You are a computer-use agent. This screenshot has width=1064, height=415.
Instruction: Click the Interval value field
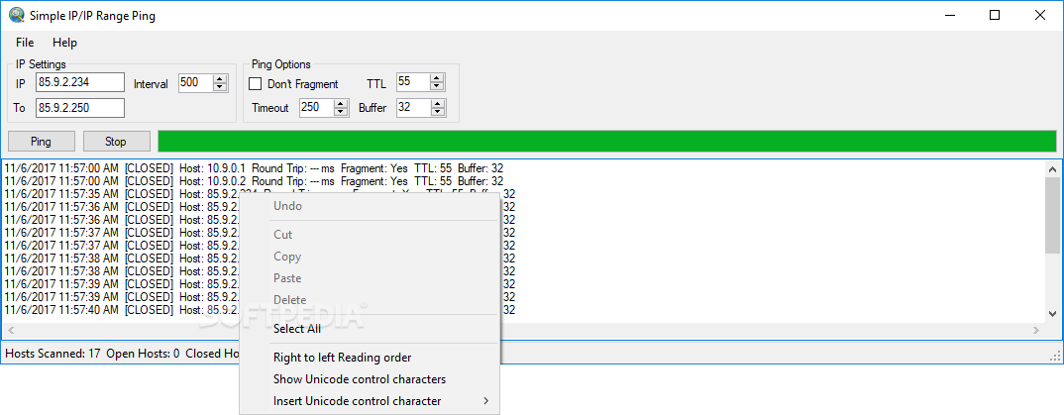[x=195, y=82]
